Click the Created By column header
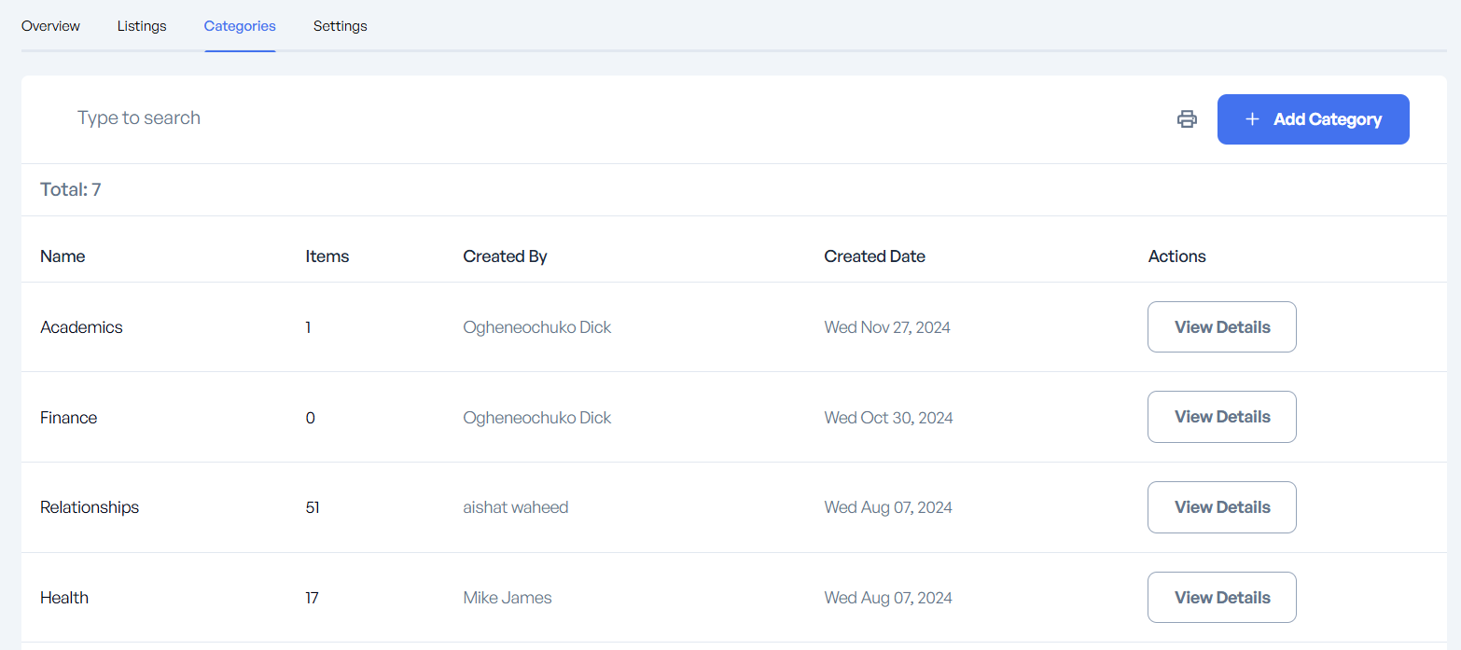Viewport: 1461px width, 650px height. 505,256
